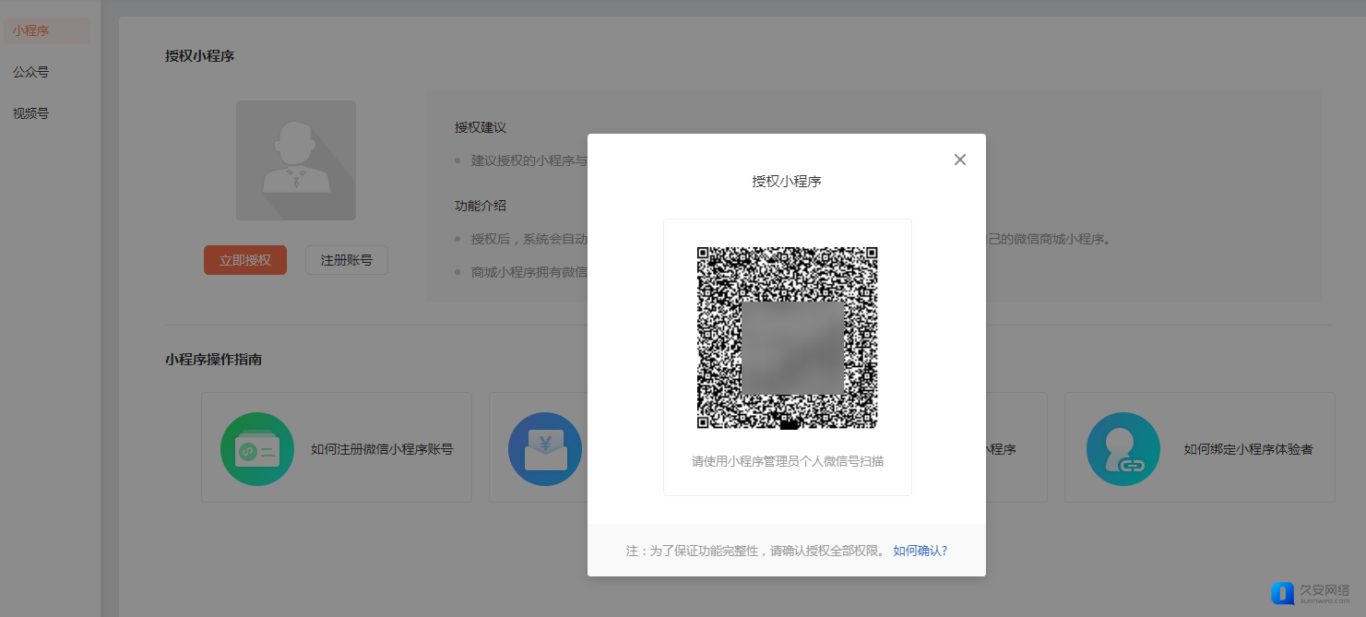Open teal 如何绑定小程序体验者 guide icon
The width and height of the screenshot is (1366, 617).
(x=1123, y=449)
